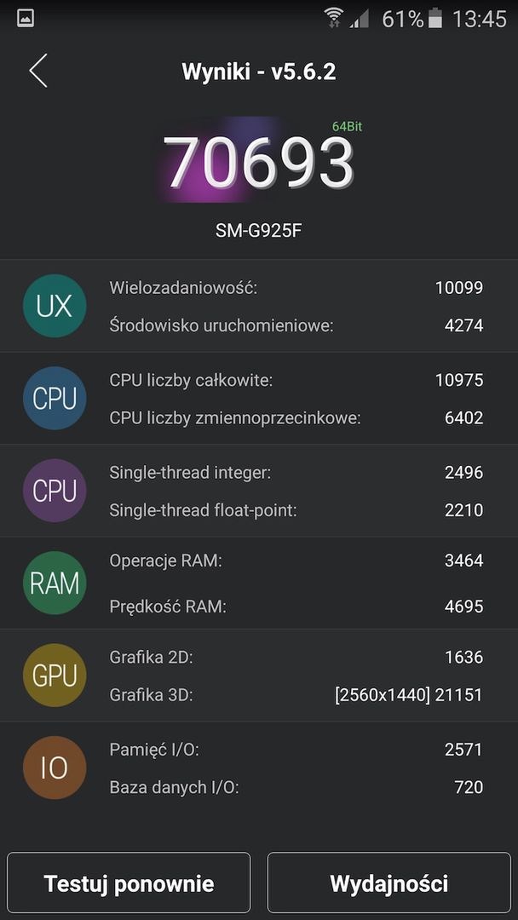Tap the green 64Bit label

(x=347, y=126)
